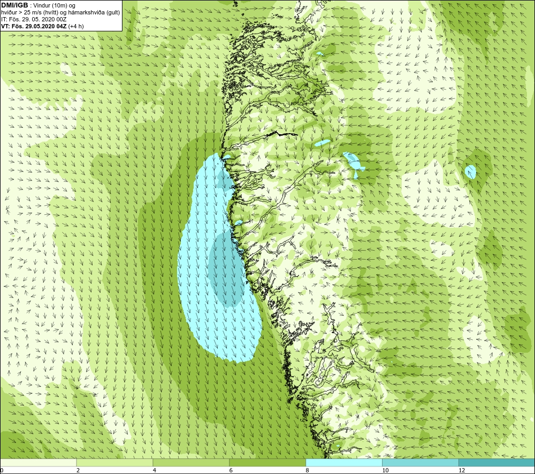This screenshot has width=535, height=474.
Task: Click the teal color band above 12
Action: point(497,462)
